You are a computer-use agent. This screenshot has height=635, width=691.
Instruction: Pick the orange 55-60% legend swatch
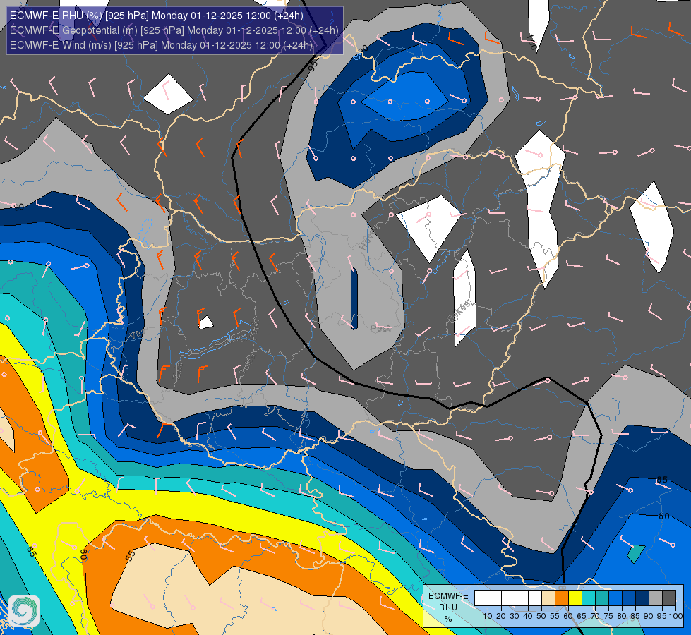click(x=562, y=598)
